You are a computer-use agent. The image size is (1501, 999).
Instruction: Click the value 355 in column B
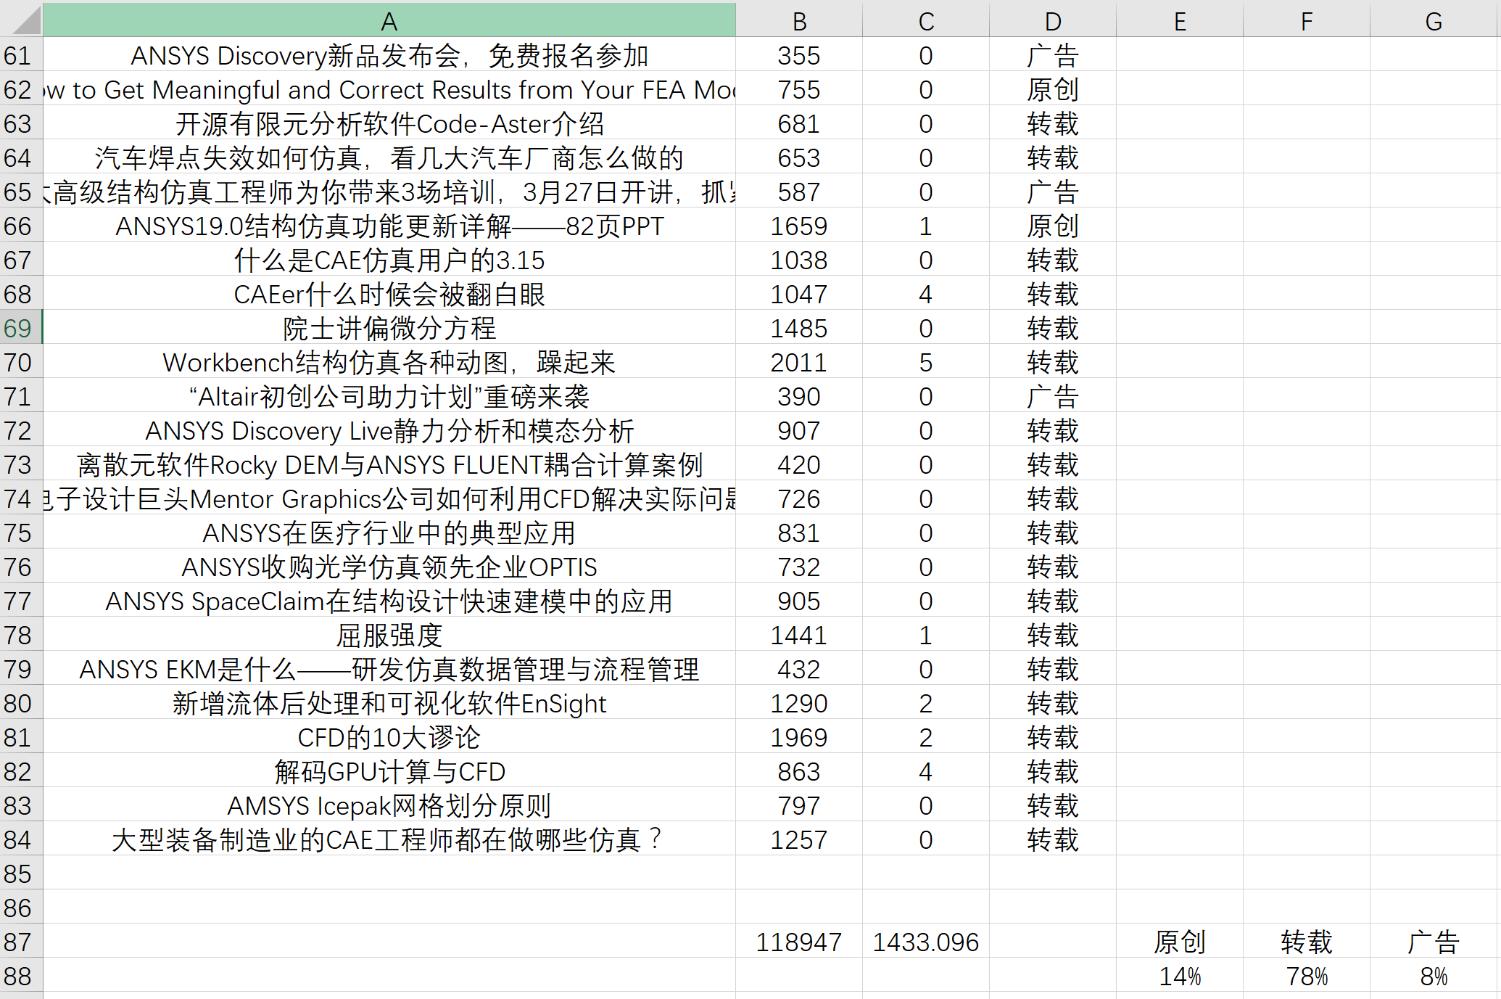coord(799,56)
